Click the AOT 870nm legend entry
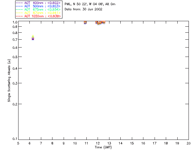Screen dimensions: 194x155 tap(38, 13)
